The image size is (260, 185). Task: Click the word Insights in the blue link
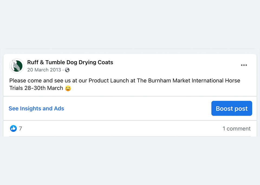pyautogui.click(x=31, y=109)
